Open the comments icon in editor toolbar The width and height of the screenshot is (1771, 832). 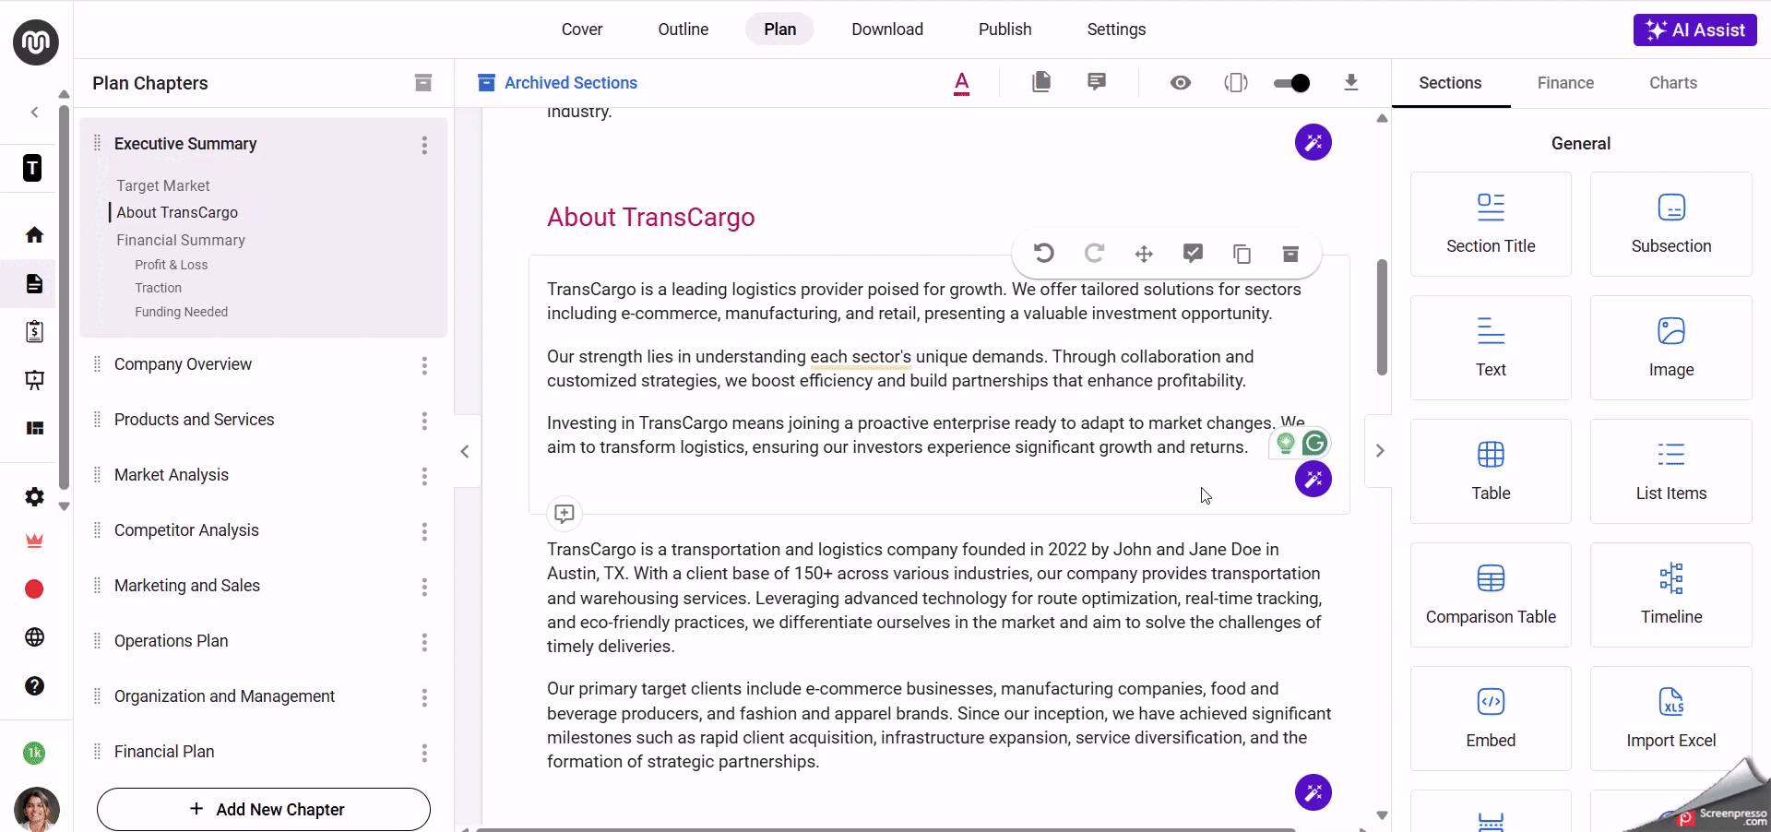click(1097, 82)
